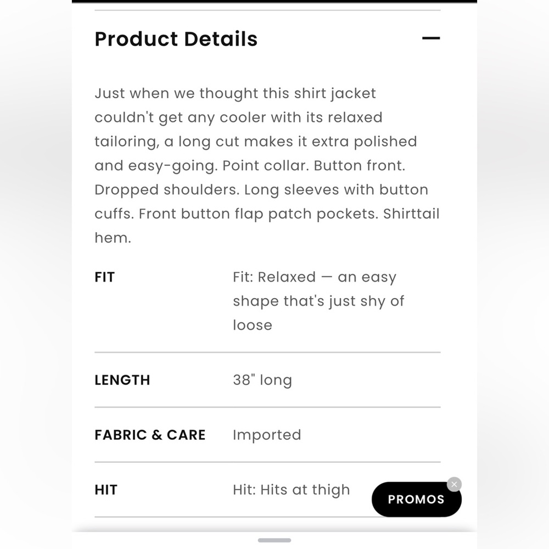
Task: Click the "Hit: Hits at thigh" text
Action: 291,490
